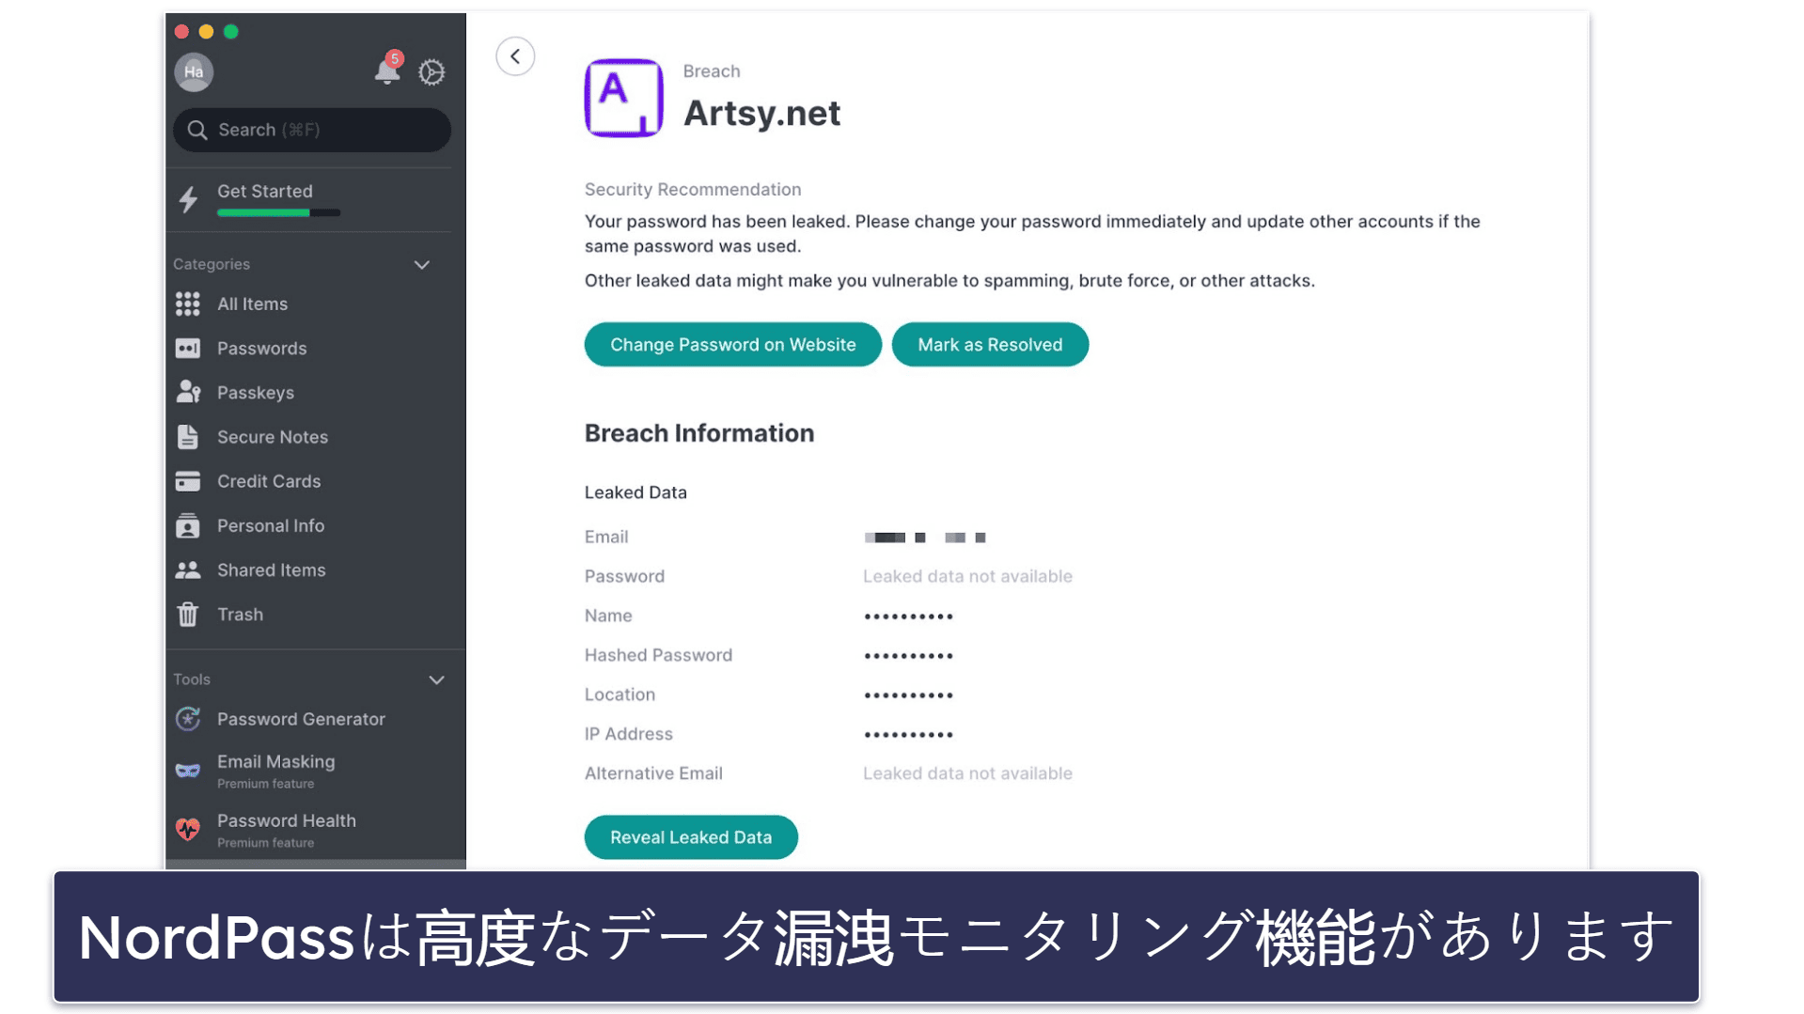Click the Artsy.net logo icon

point(623,98)
